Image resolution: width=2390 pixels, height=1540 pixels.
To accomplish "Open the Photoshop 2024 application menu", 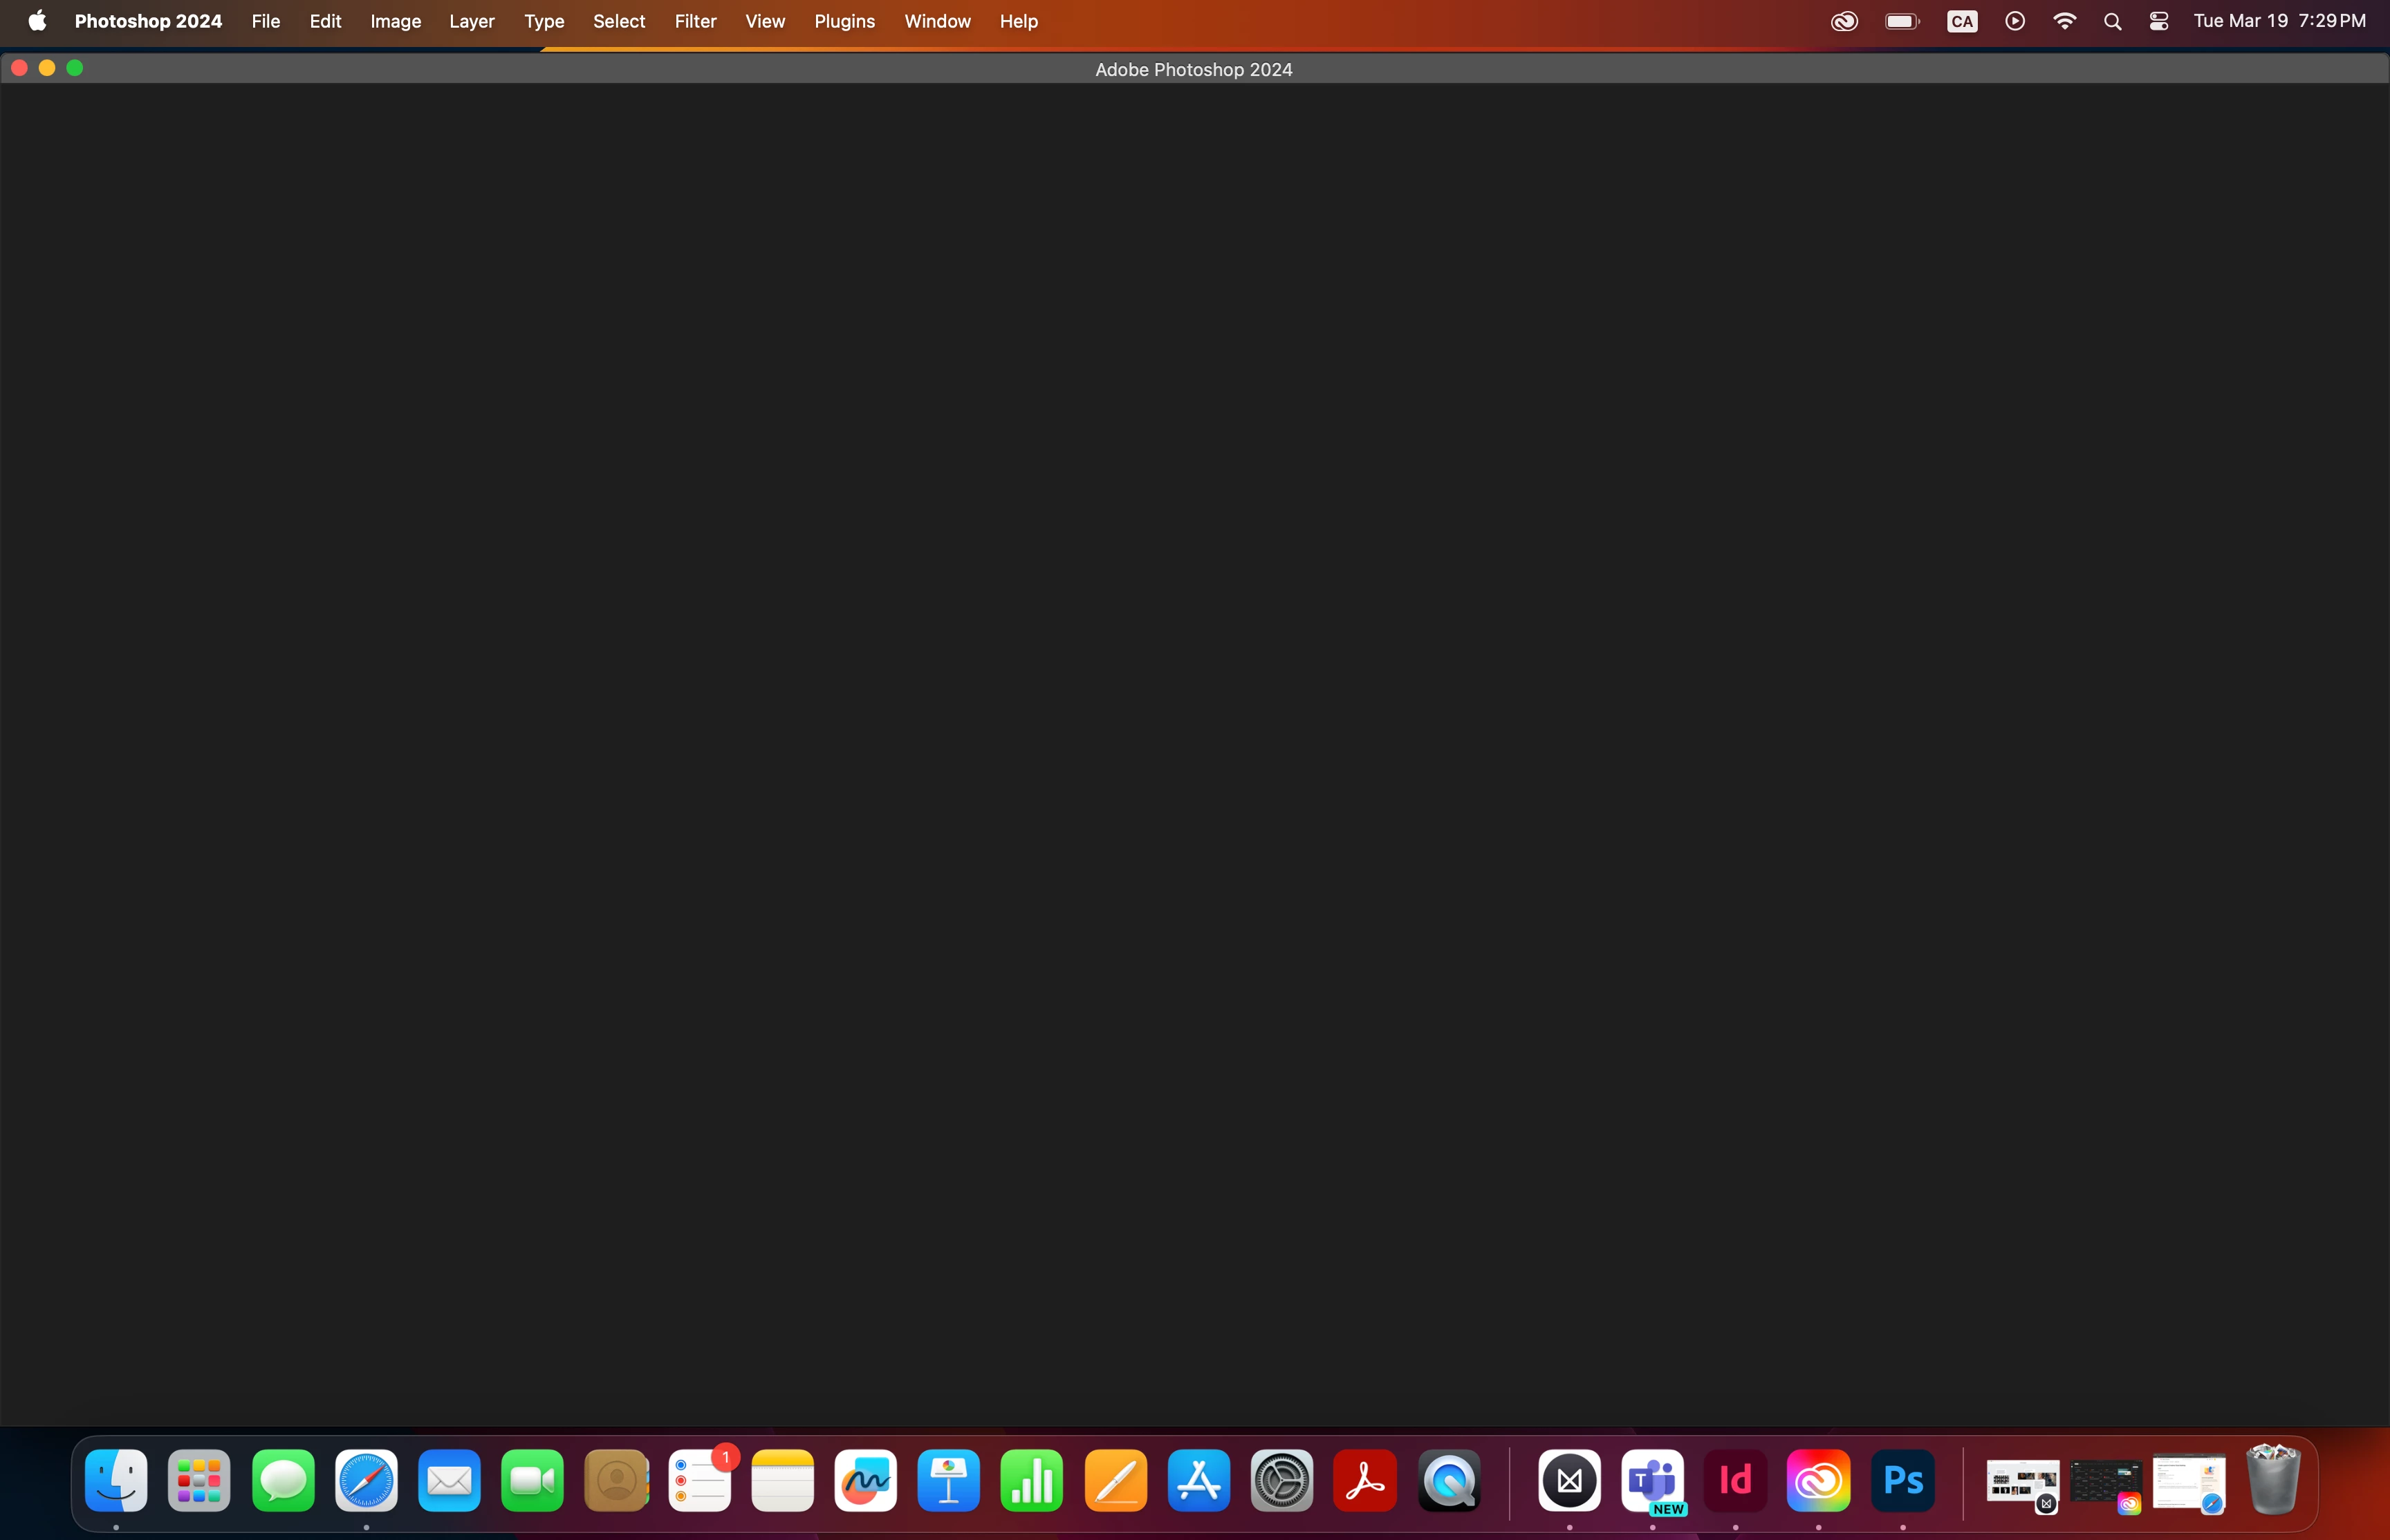I will [148, 21].
